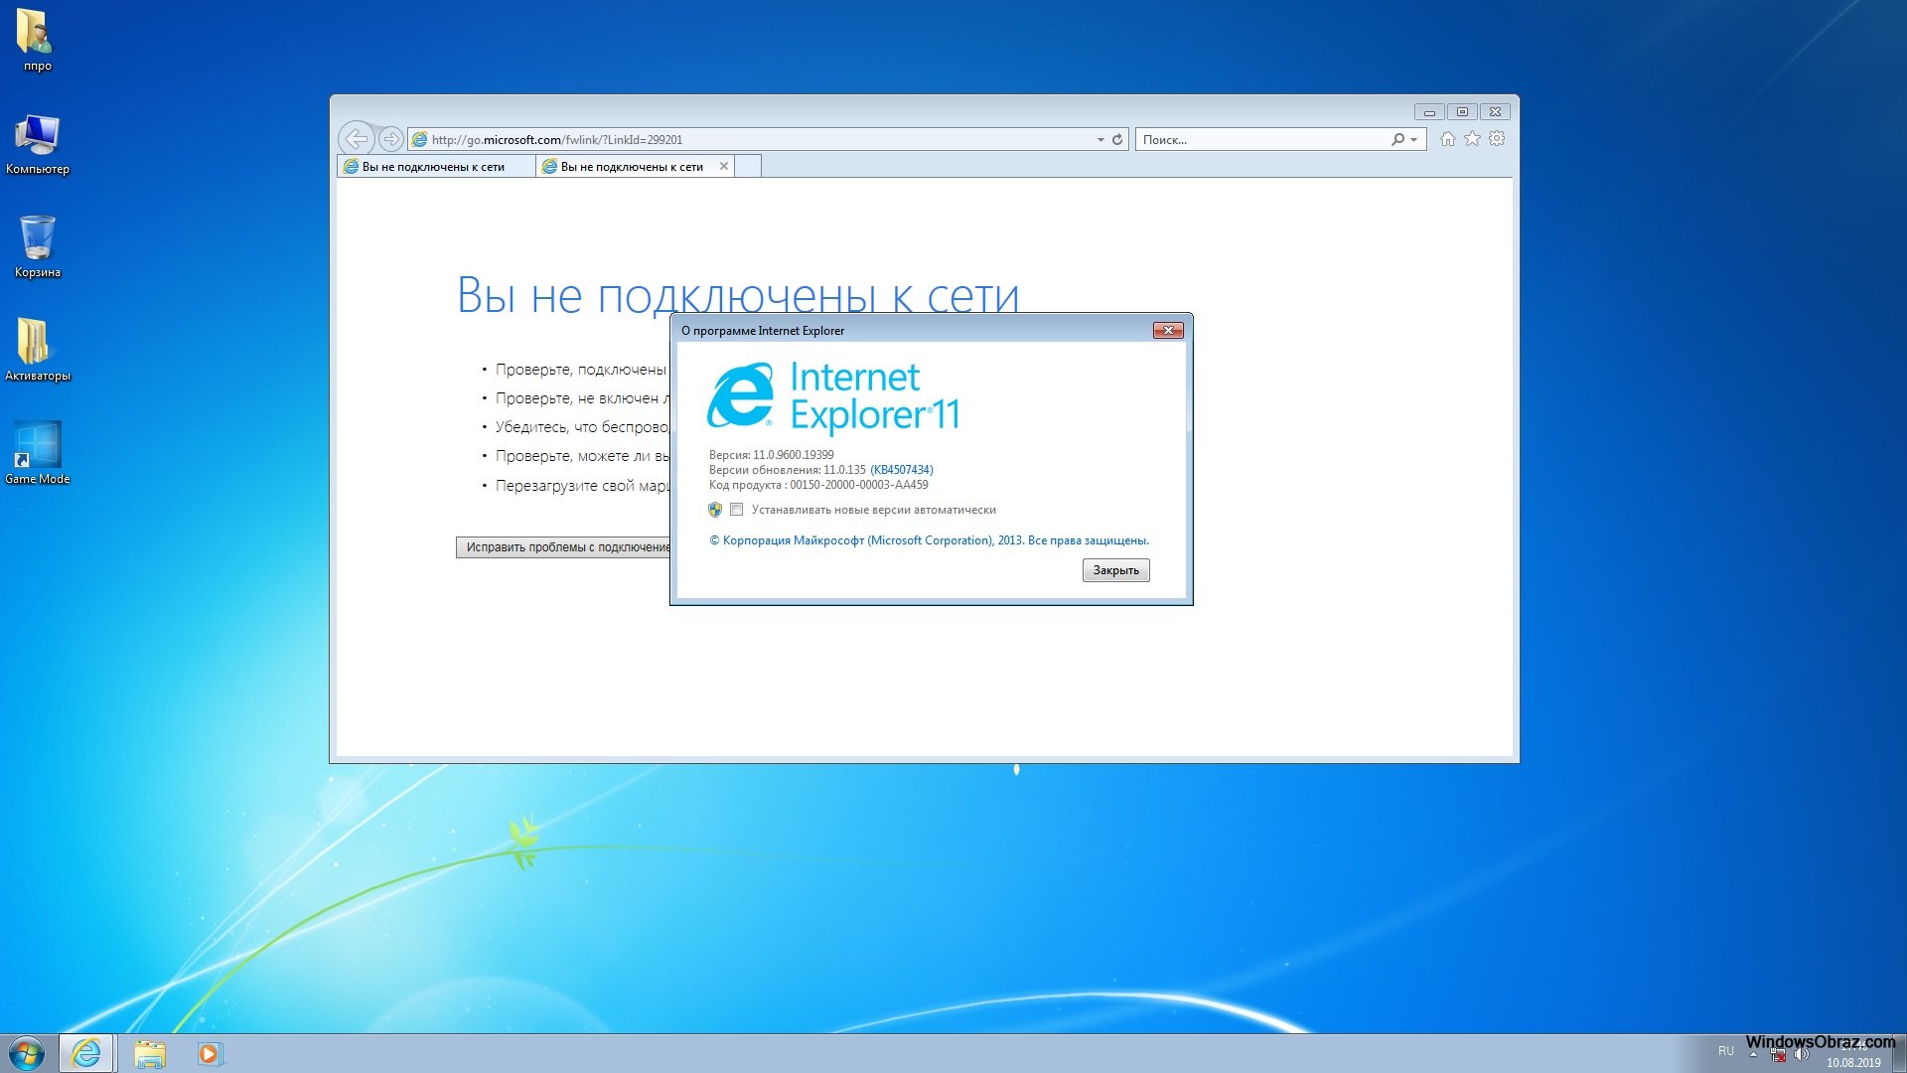Click the Microsoft Corporation copyright link
1907x1073 pixels.
pos(929,540)
